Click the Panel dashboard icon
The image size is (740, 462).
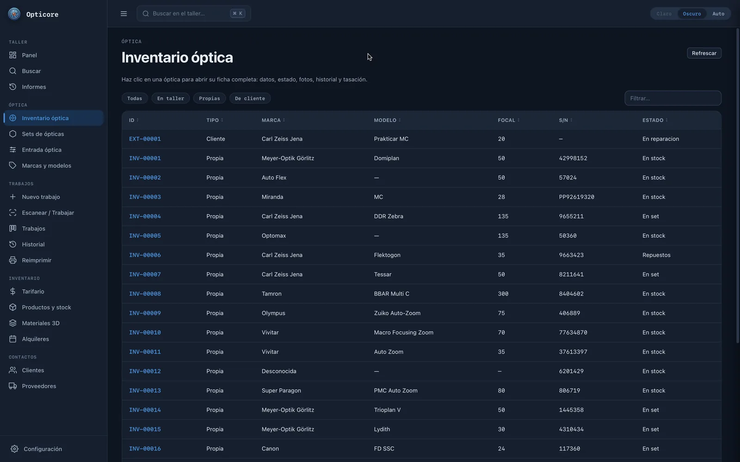12,55
